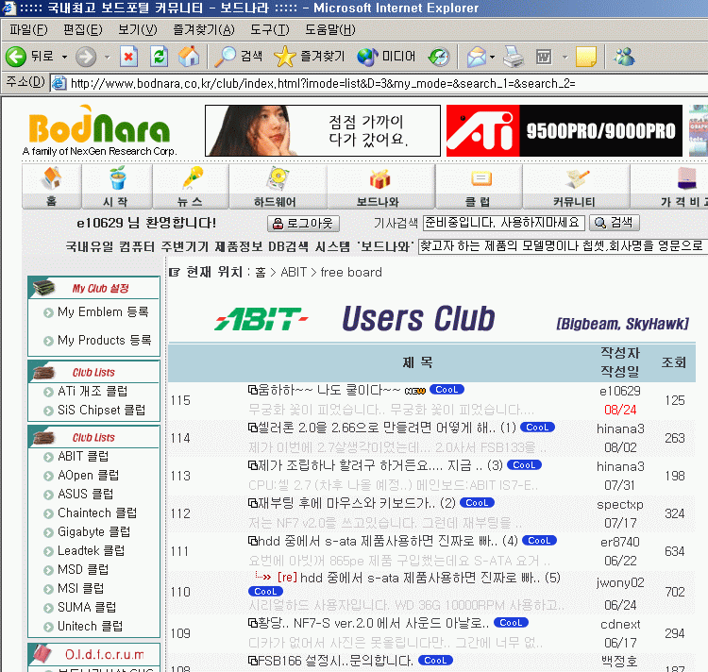
Task: Open dropdown arrow next to Forward button
Action: coord(107,58)
